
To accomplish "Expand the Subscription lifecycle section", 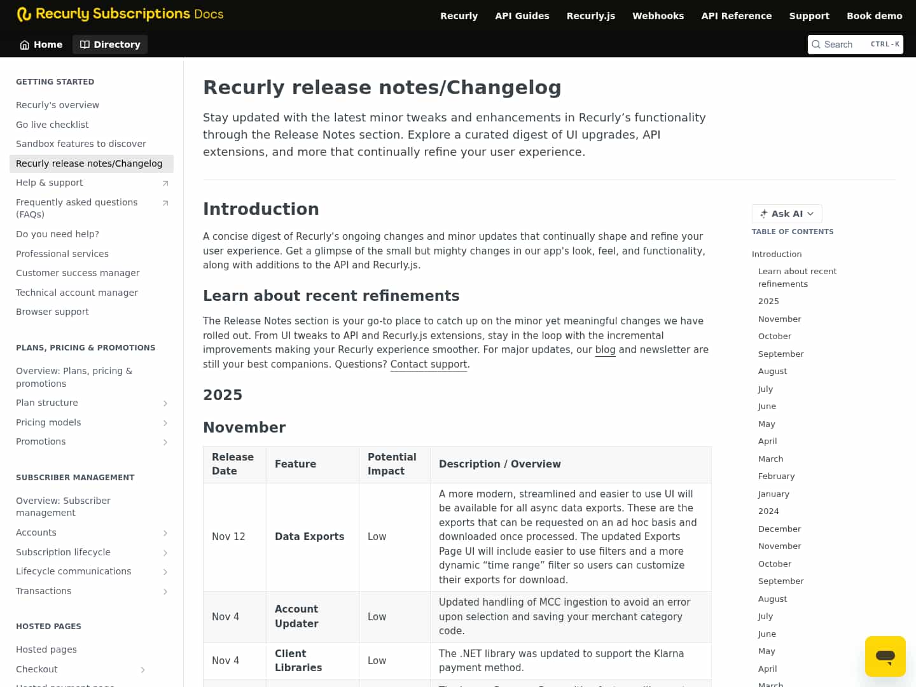I will pos(165,553).
